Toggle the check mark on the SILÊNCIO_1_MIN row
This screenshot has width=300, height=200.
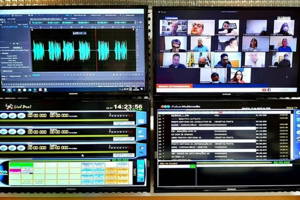pos(164,116)
